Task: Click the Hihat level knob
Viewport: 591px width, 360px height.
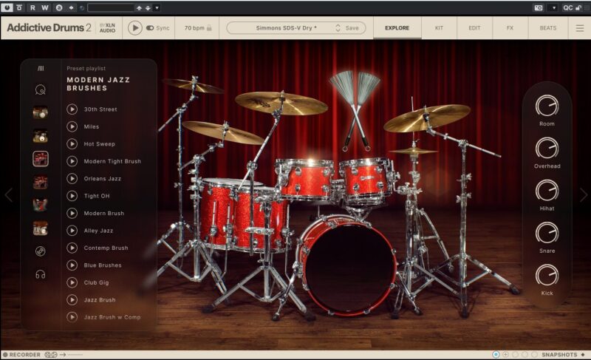Action: coord(547,191)
